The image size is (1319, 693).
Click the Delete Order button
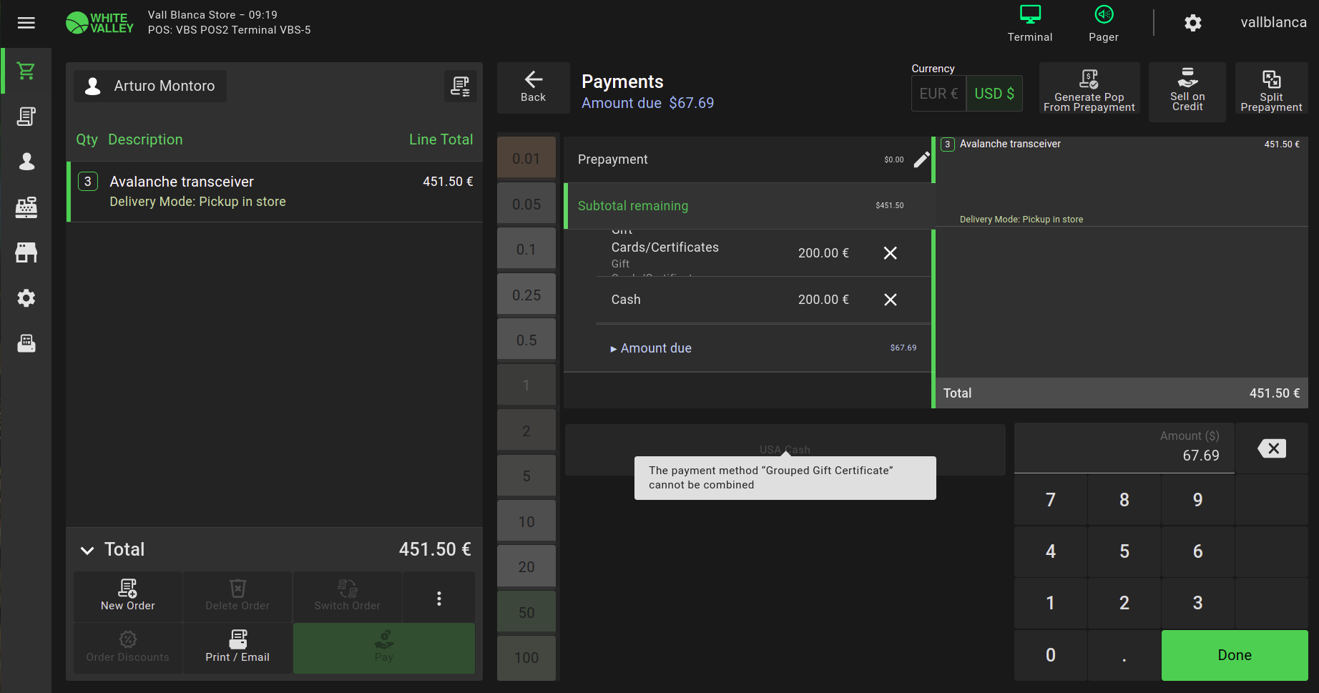click(x=237, y=596)
